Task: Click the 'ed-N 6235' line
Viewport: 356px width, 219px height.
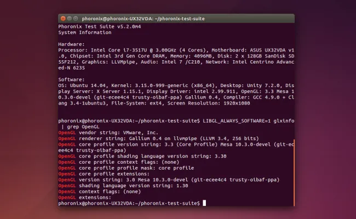Action: tap(71, 68)
